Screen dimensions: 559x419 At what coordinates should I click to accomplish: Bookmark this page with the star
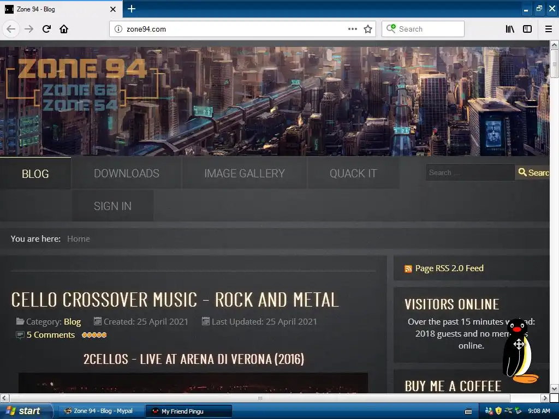point(368,29)
